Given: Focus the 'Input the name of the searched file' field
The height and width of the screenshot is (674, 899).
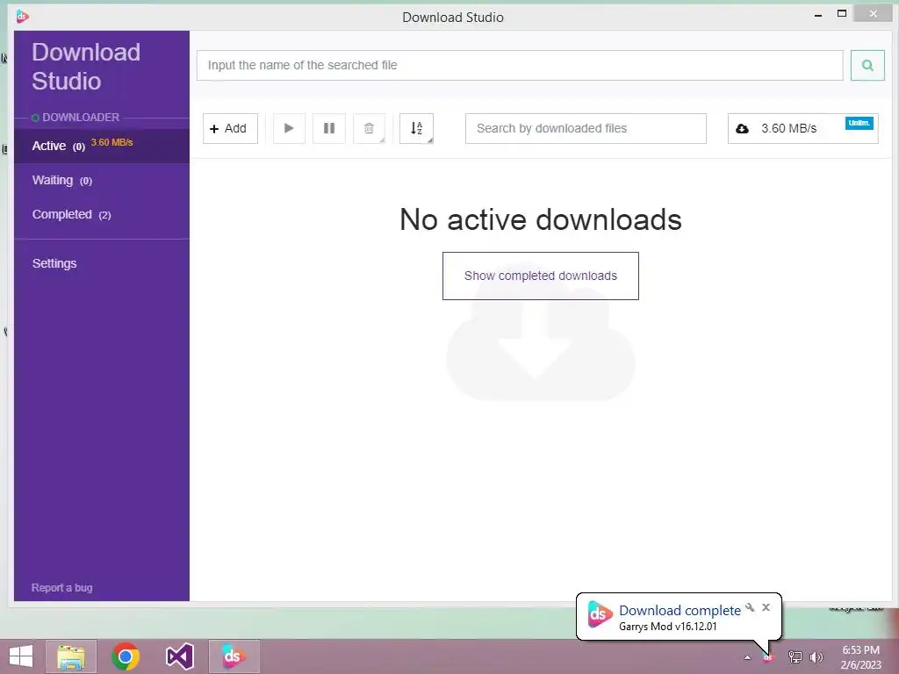Looking at the screenshot, I should [x=520, y=65].
